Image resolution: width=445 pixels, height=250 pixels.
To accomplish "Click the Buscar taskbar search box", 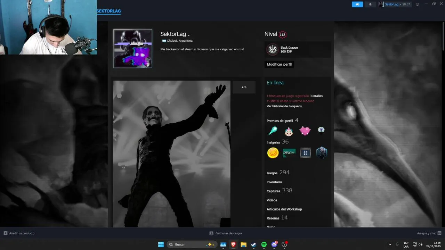I will pos(192,244).
